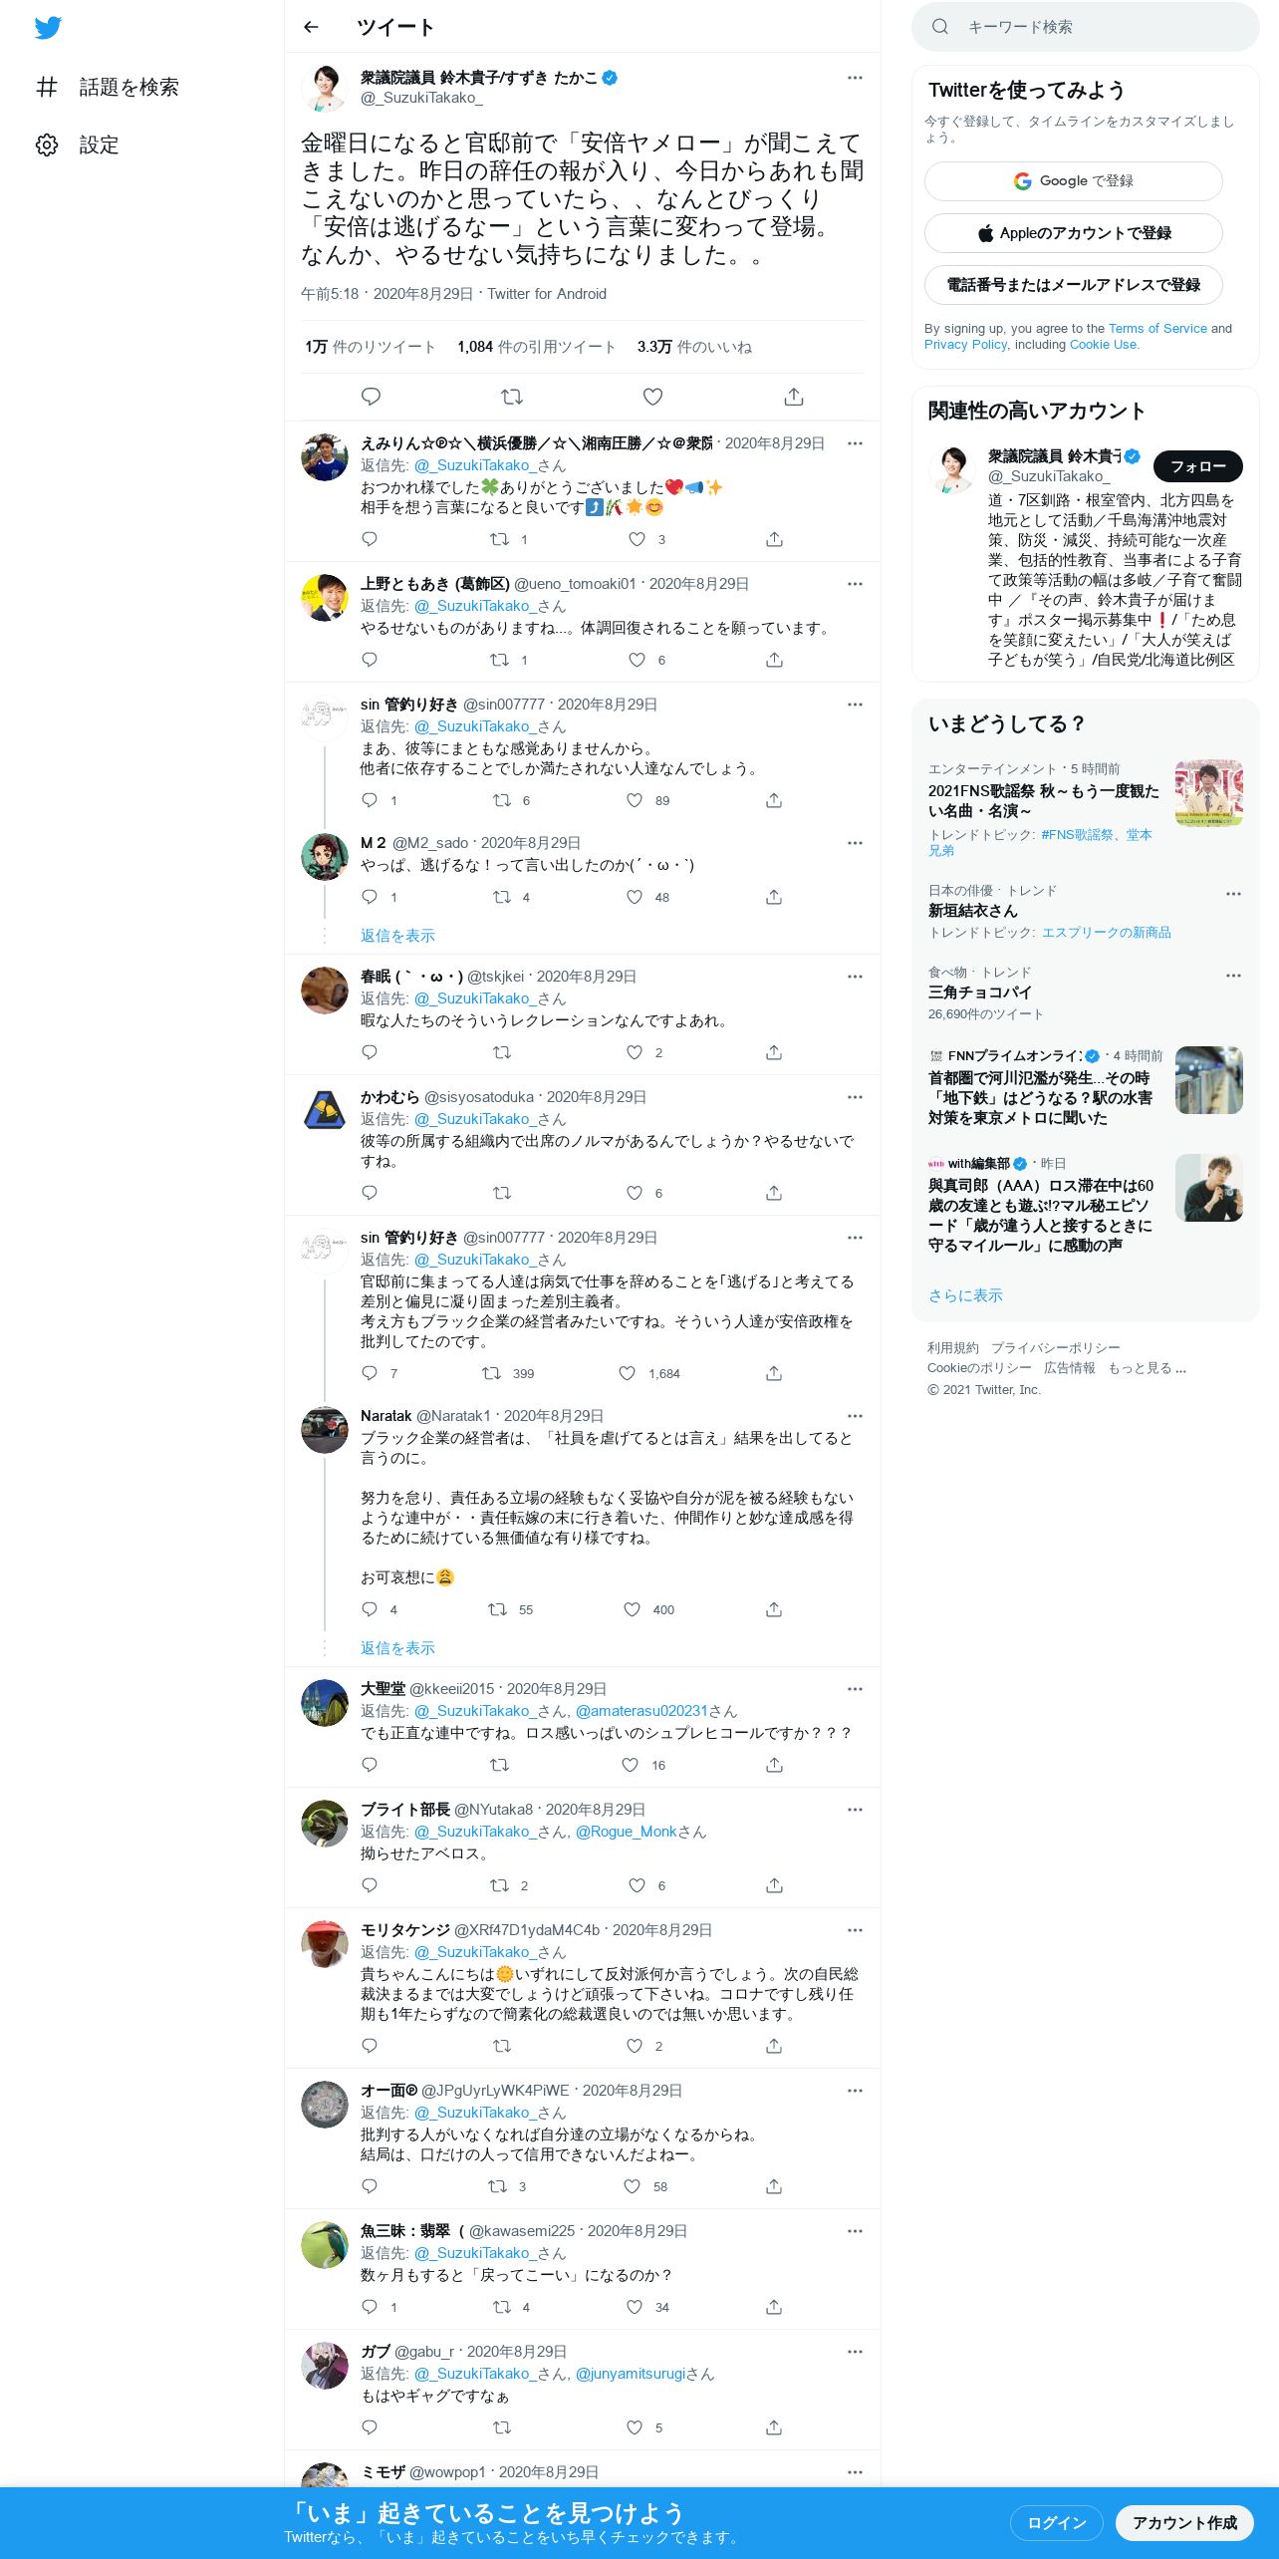Screen dimensions: 1279x2559
Task: Open more options on the main tweet
Action: (x=855, y=78)
